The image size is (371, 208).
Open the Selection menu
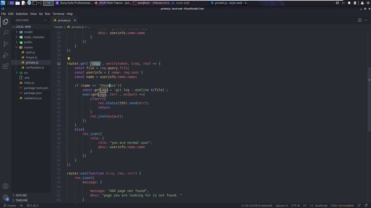(22, 14)
